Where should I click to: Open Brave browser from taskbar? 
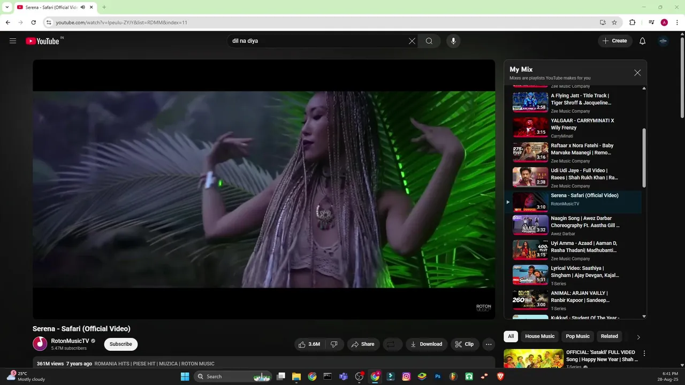(500, 376)
